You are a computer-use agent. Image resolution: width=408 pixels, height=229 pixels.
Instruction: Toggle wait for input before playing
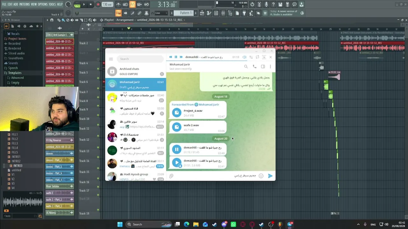(125, 4)
